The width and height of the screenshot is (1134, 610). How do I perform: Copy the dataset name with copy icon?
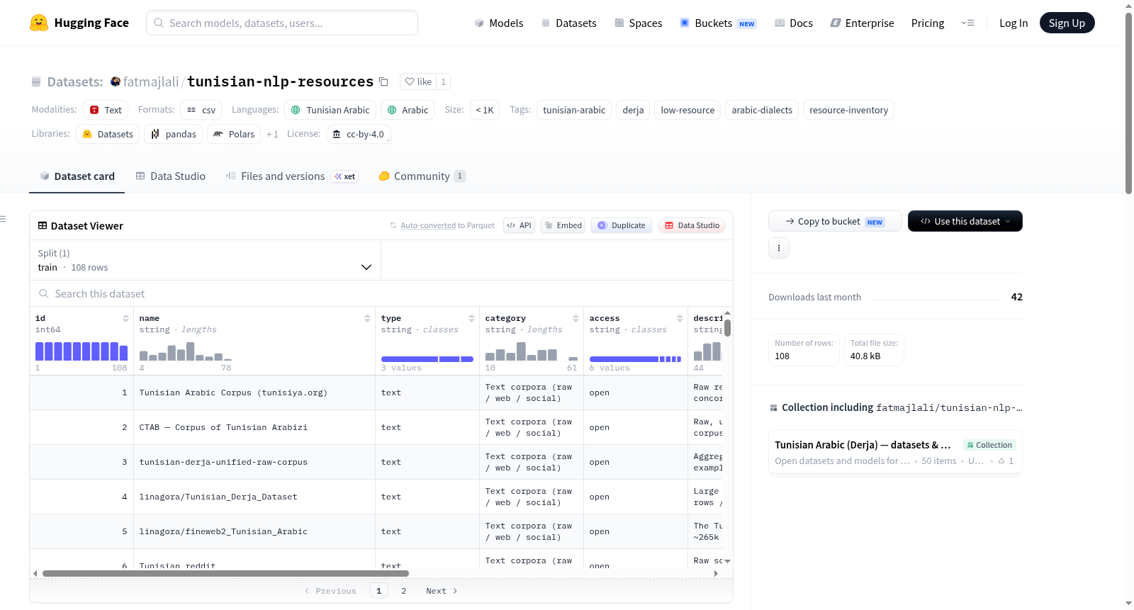[383, 81]
